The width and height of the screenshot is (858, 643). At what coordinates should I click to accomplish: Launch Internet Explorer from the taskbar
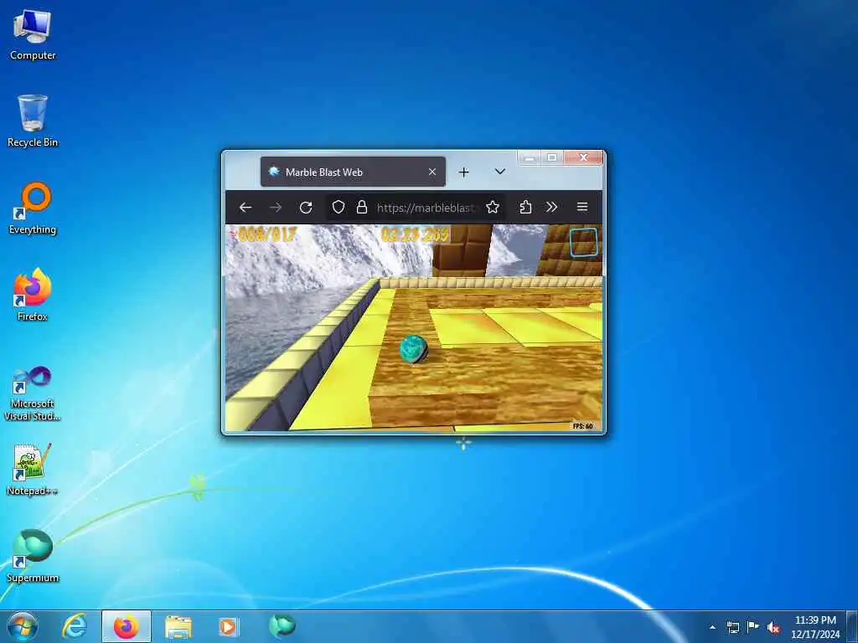click(75, 626)
